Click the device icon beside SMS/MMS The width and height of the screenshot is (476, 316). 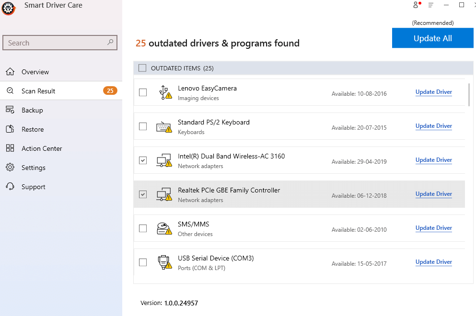point(165,228)
